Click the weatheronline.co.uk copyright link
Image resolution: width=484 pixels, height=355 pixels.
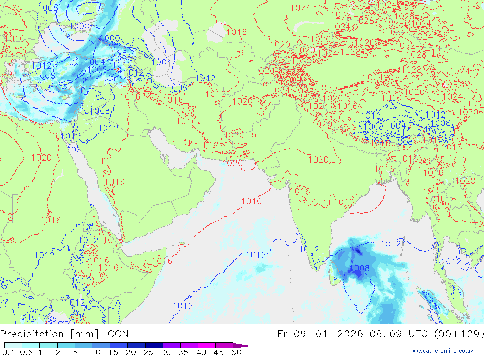(x=443, y=351)
